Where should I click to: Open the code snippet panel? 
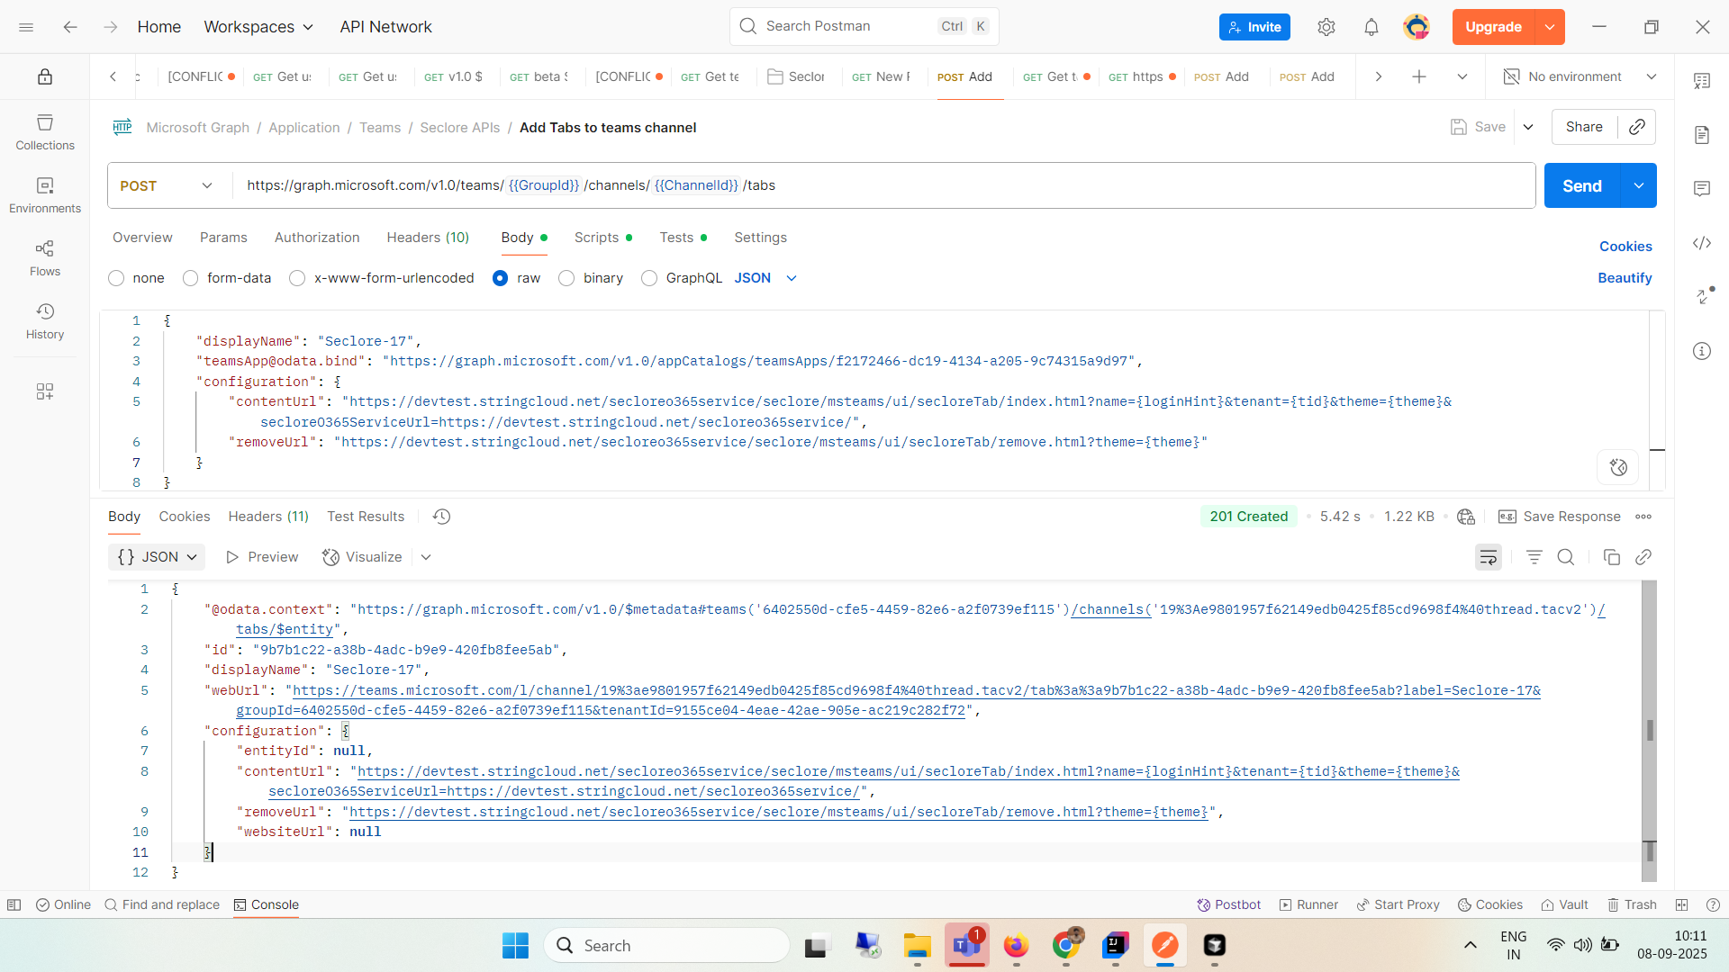(x=1703, y=243)
